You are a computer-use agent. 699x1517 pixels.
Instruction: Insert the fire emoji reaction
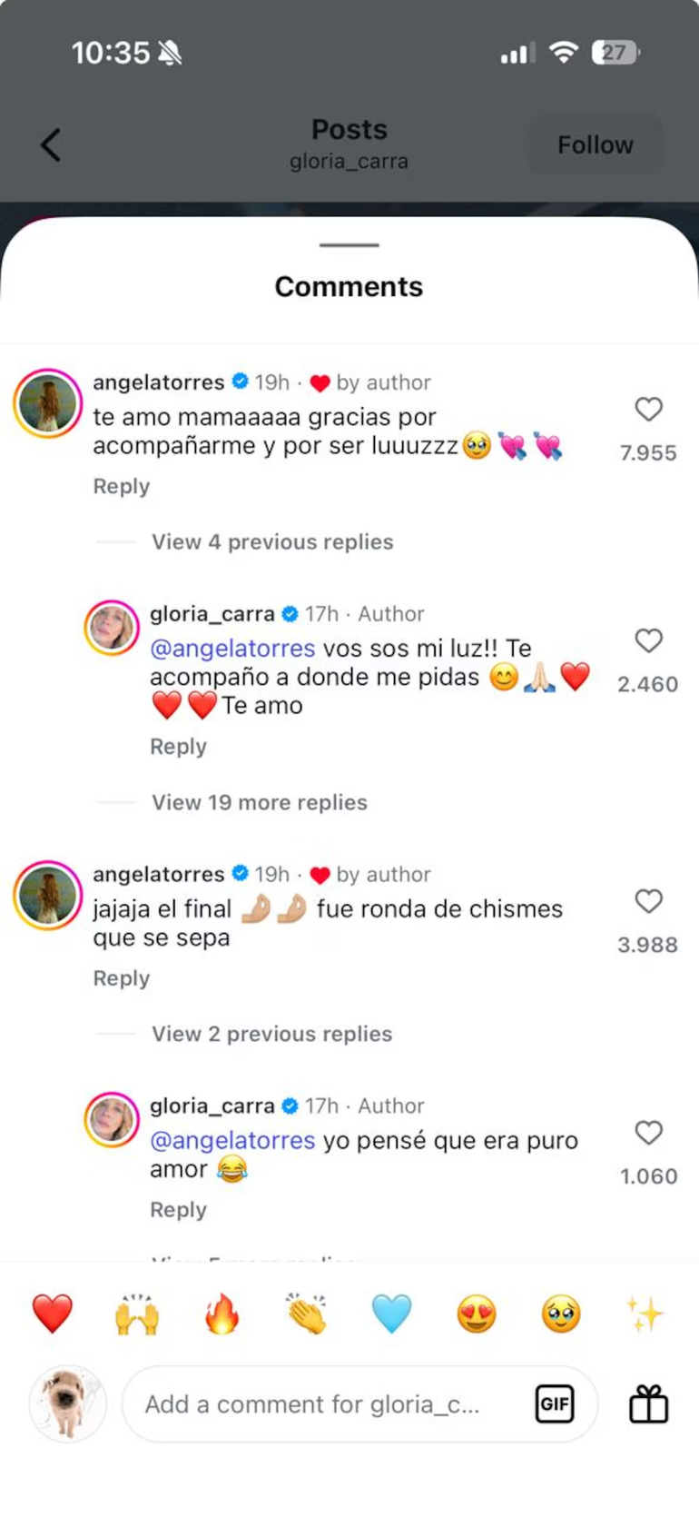point(222,1314)
